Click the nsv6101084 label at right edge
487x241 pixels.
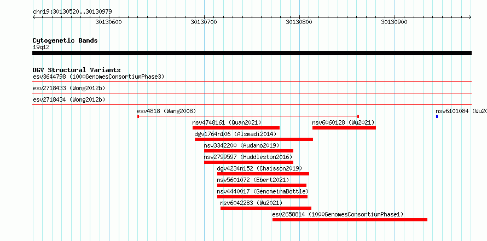[x=461, y=111]
